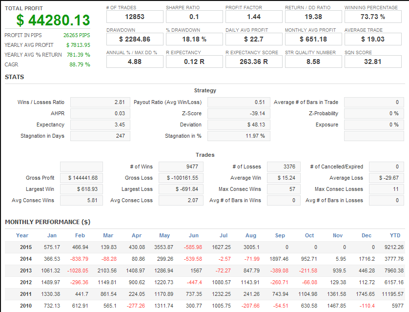Select 2011 Dec cell 1745.65

click(365, 294)
